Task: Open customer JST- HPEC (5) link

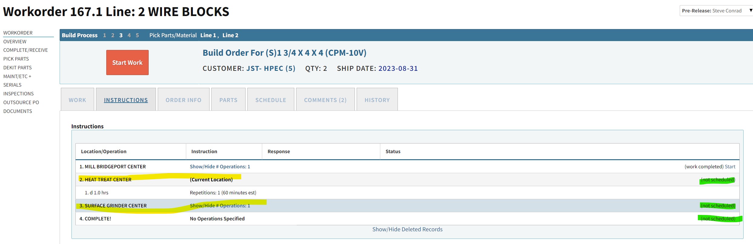Action: point(270,68)
